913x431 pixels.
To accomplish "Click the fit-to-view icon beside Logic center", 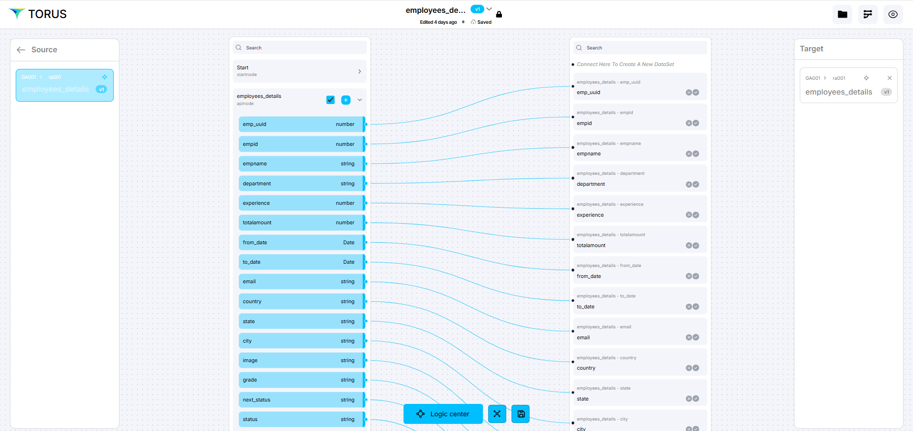I will click(497, 414).
